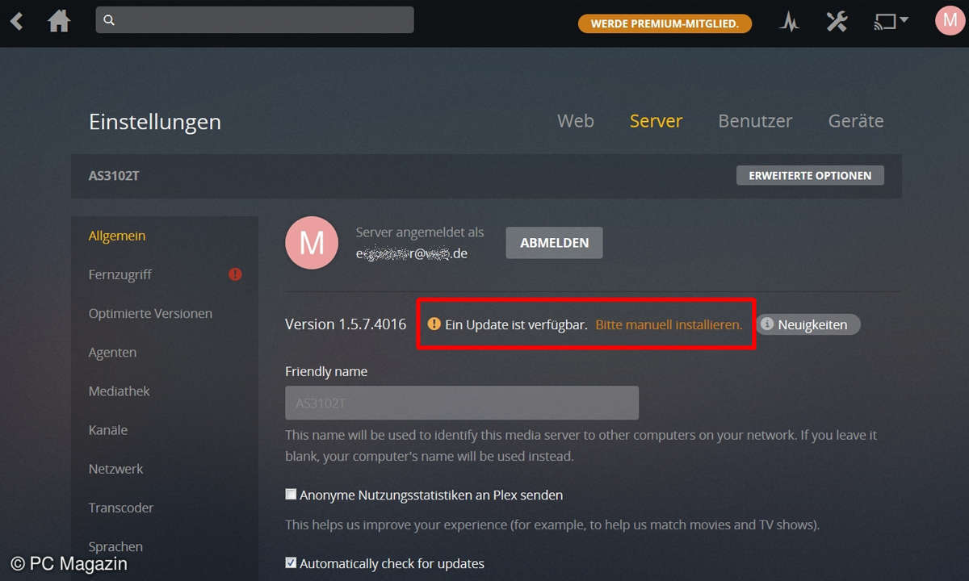
Task: Open the cast player dropdown
Action: pos(891,21)
